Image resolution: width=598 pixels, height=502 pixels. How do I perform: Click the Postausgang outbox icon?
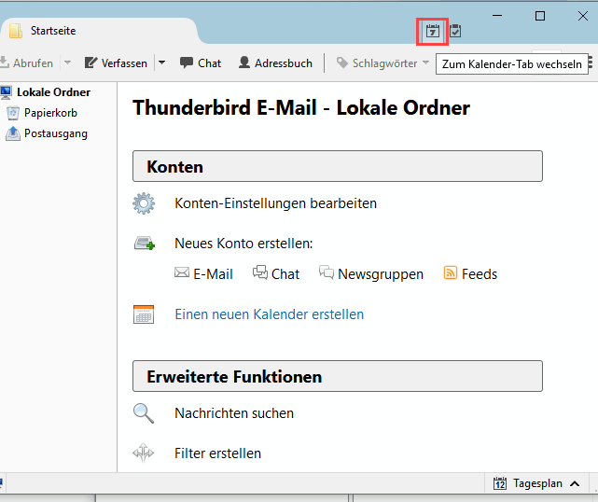click(13, 133)
